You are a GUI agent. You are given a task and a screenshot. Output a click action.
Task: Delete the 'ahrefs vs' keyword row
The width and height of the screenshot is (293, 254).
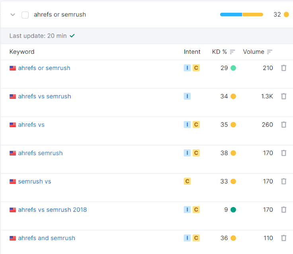click(284, 125)
